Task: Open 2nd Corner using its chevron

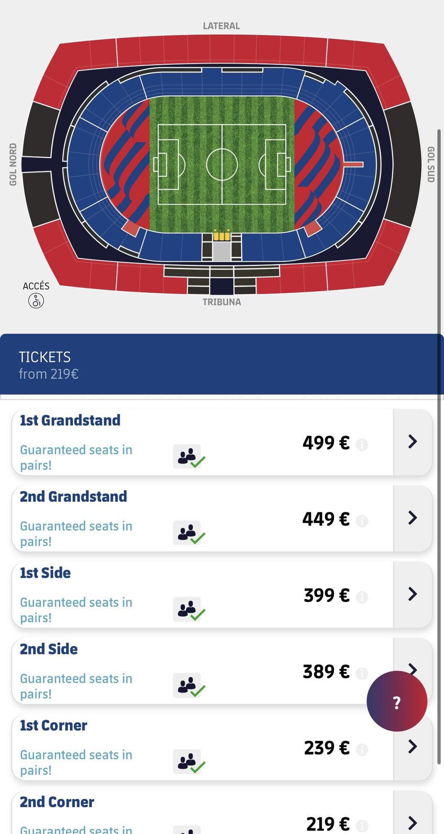Action: (412, 823)
